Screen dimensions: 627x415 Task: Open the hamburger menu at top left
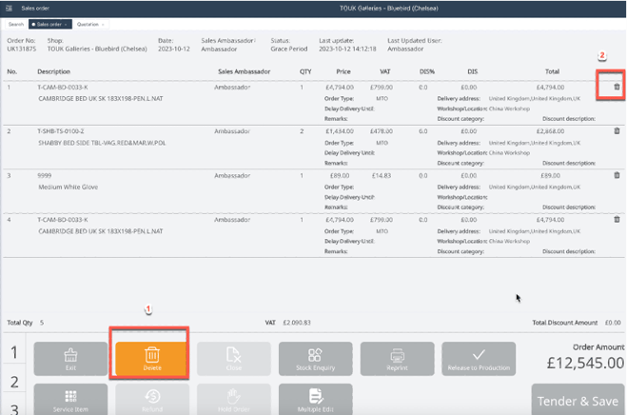[10, 8]
